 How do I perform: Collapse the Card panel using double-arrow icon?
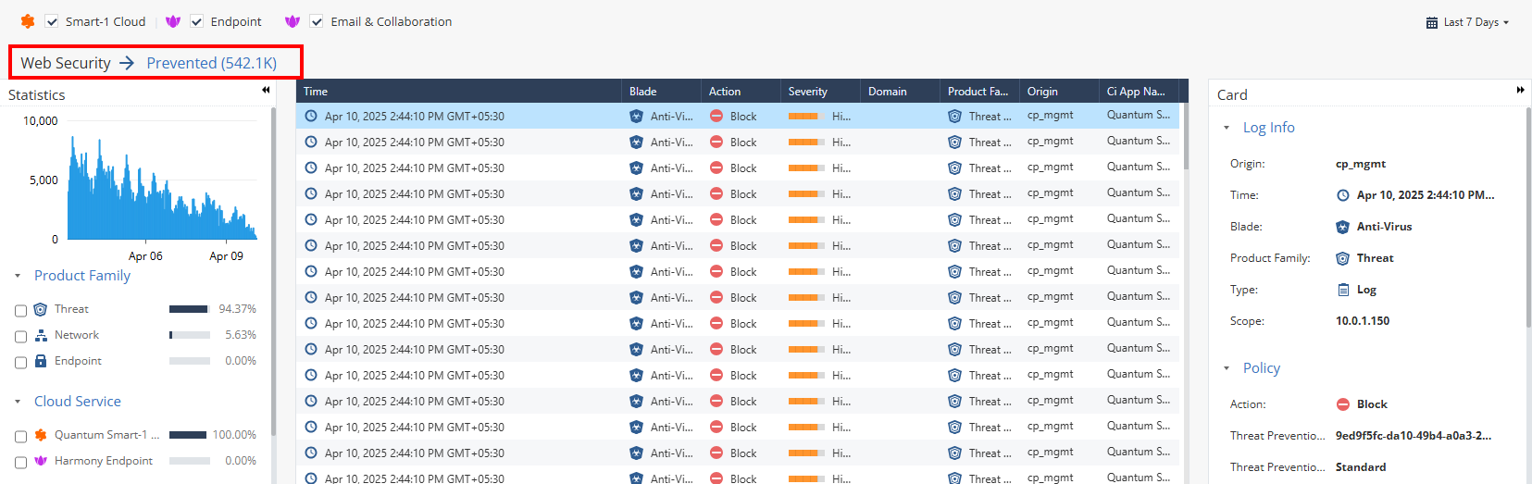(x=1520, y=91)
